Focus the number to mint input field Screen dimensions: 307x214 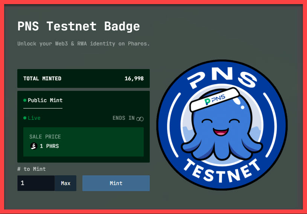36,183
